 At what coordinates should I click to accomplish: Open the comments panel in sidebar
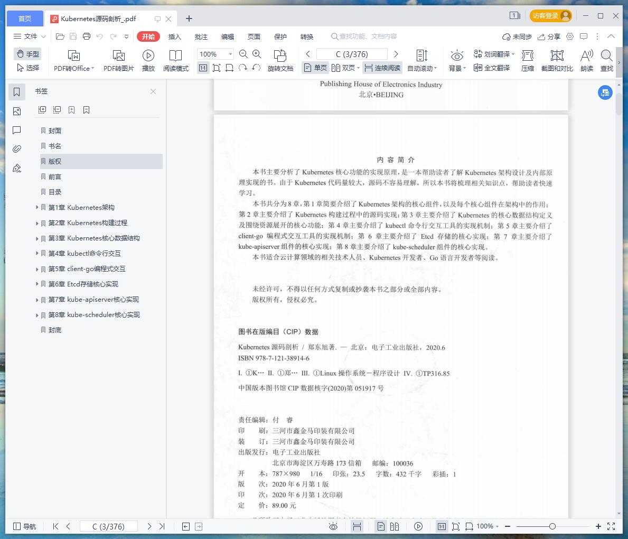pos(17,130)
